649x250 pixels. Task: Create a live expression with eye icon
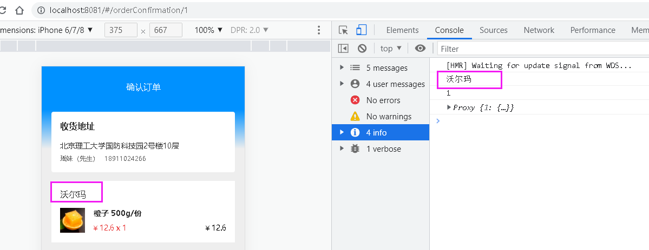(x=421, y=49)
